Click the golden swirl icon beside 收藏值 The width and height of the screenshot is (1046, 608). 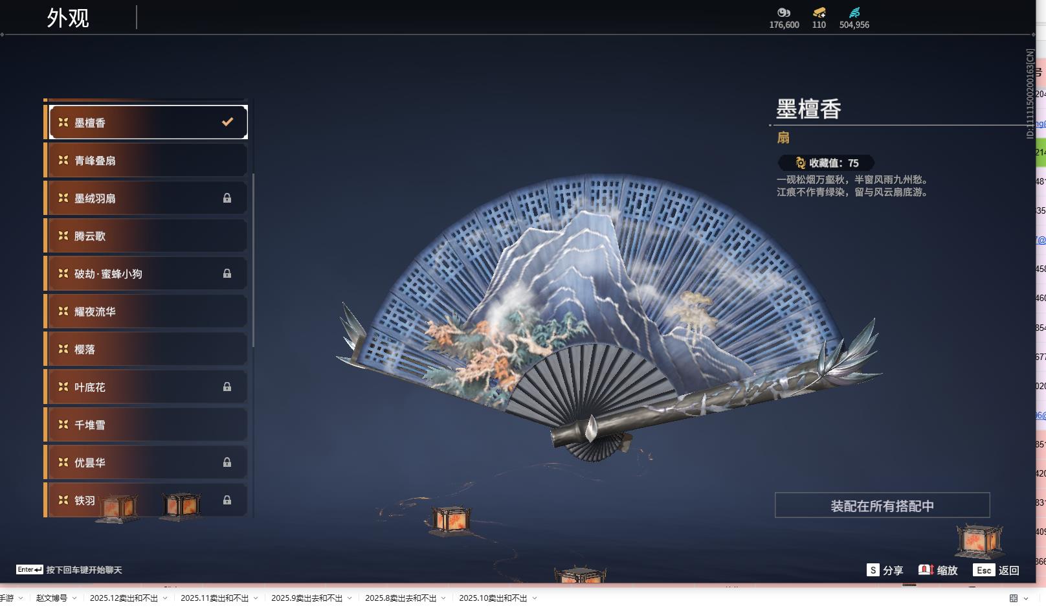(x=801, y=163)
